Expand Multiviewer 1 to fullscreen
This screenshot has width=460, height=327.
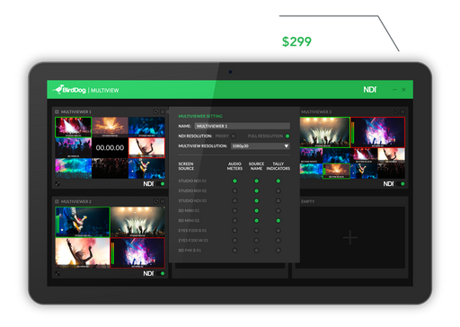click(57, 183)
